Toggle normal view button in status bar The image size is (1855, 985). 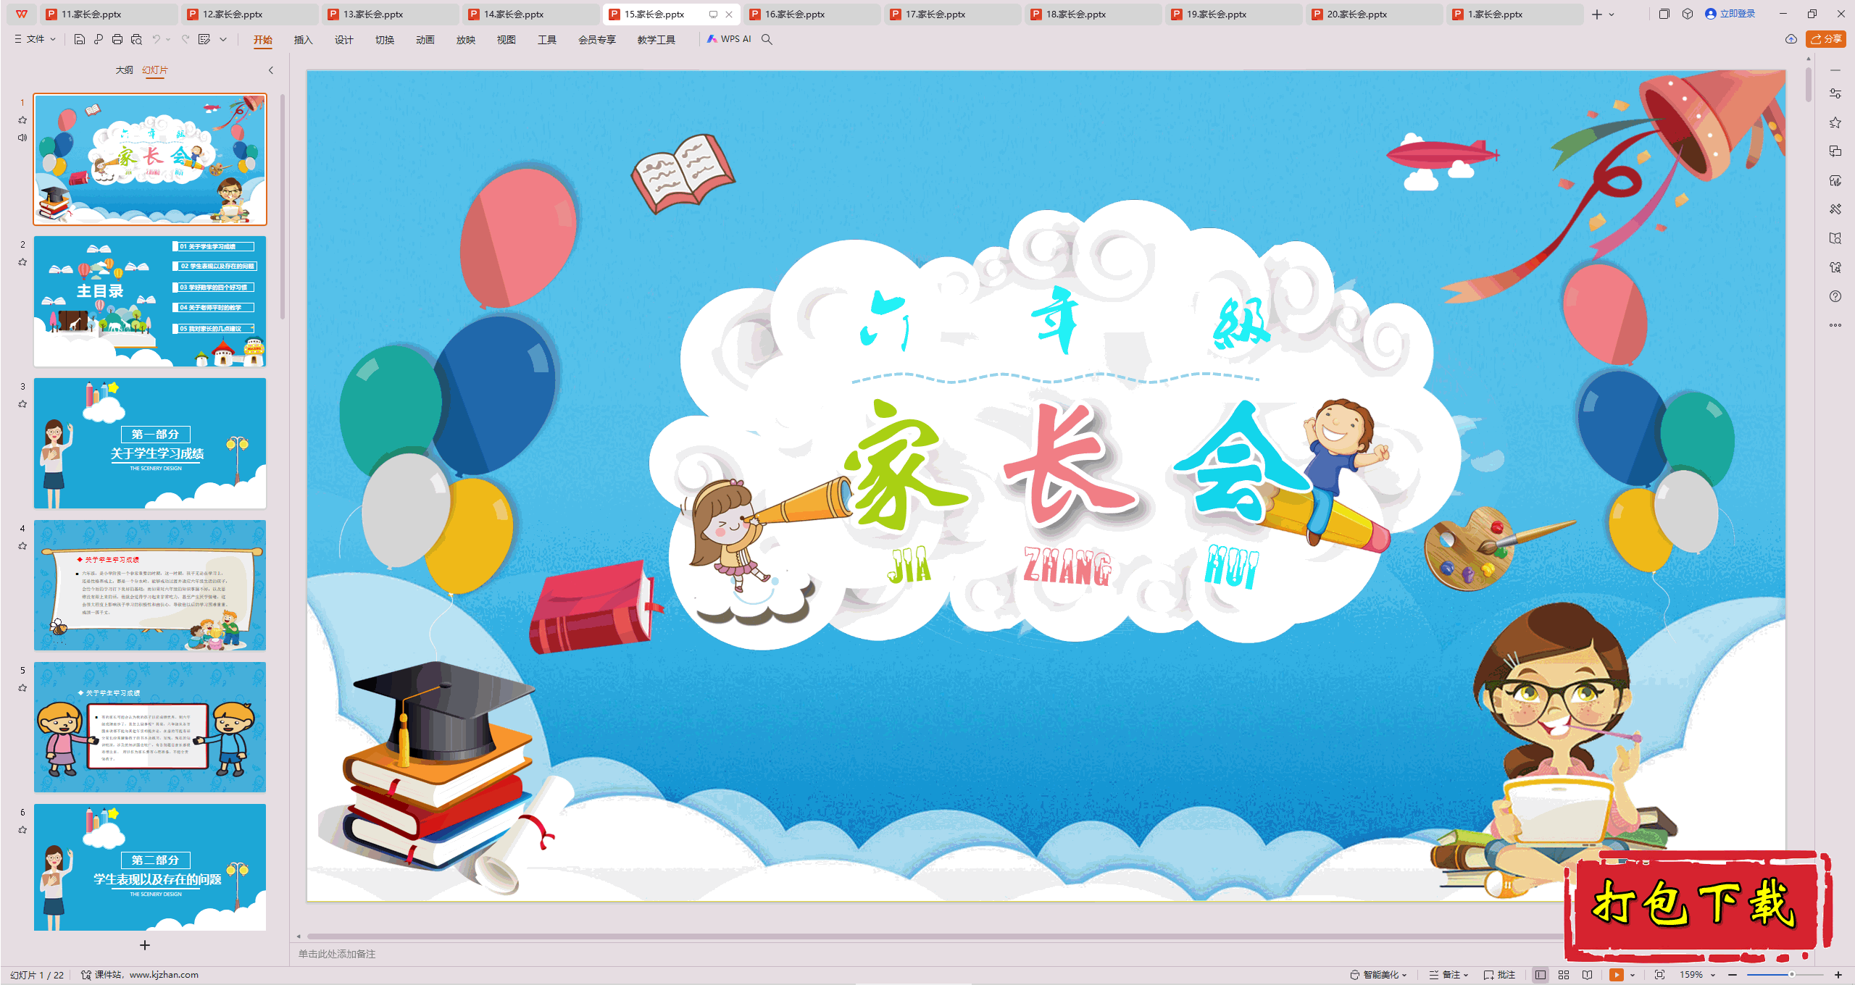pos(1541,975)
